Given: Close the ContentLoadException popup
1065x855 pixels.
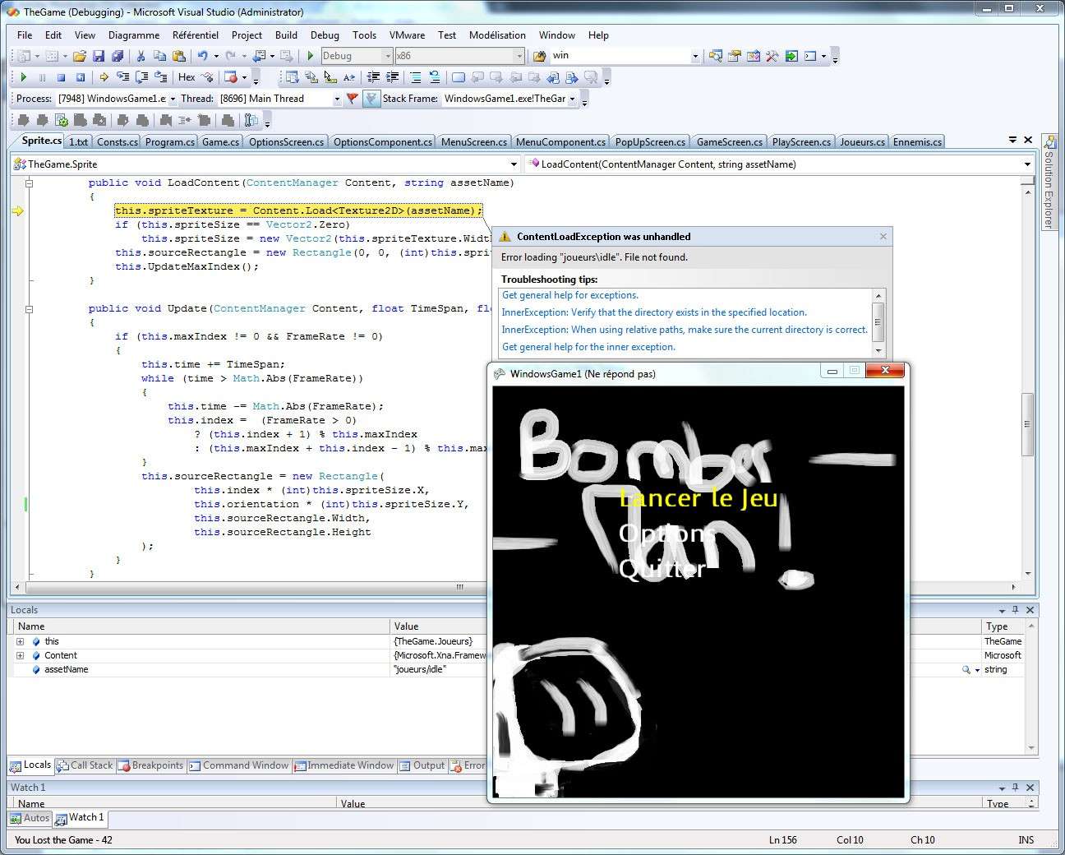Looking at the screenshot, I should pyautogui.click(x=883, y=237).
